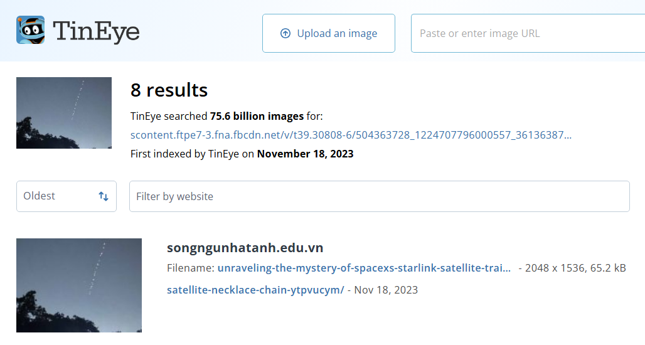This screenshot has height=345, width=645.
Task: Click the Nov 18, 2023 result crawl date
Action: pyautogui.click(x=386, y=290)
